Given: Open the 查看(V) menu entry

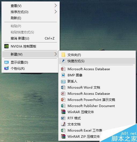Looking at the screenshot, I should [31, 6].
